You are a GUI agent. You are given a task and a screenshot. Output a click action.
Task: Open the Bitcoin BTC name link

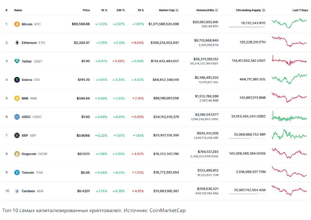tap(31, 24)
